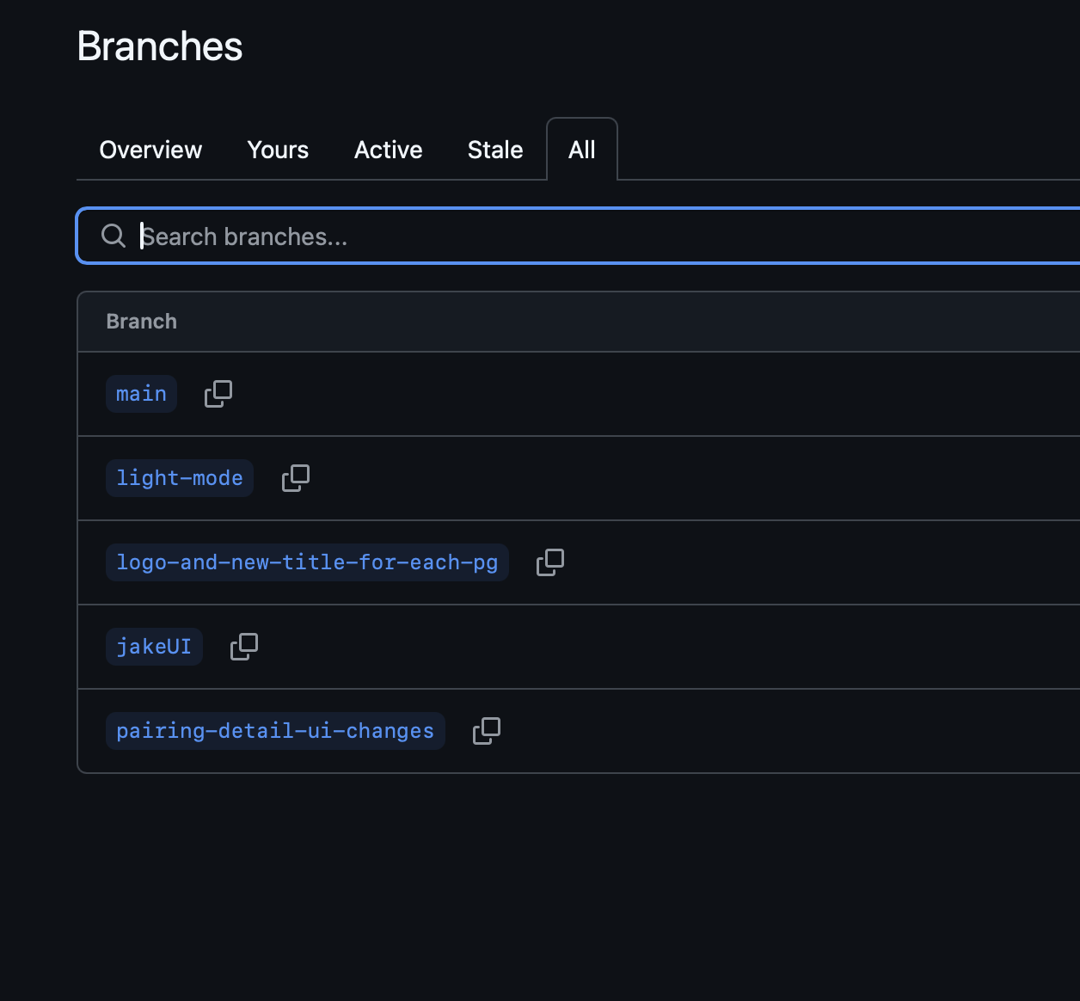The height and width of the screenshot is (1001, 1080).
Task: Select the Stale tab
Action: tap(495, 150)
